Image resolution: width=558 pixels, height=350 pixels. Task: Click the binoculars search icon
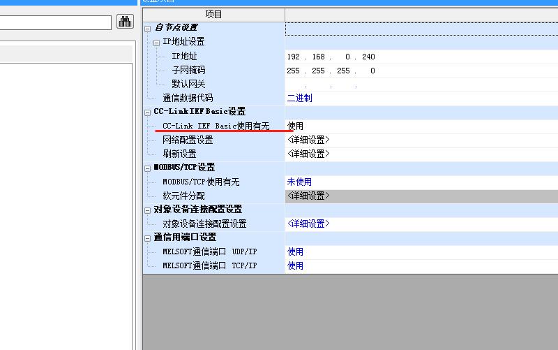(x=125, y=22)
